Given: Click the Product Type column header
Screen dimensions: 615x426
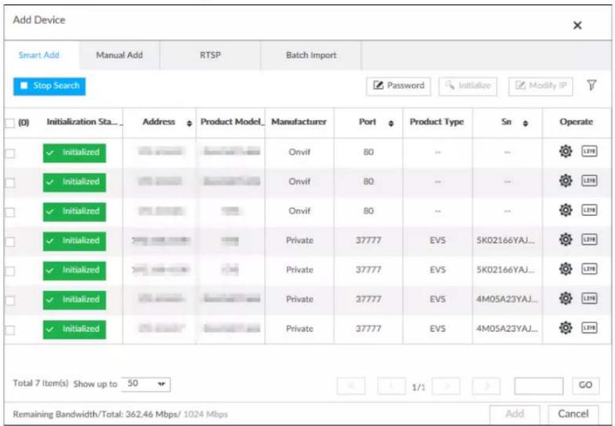Looking at the screenshot, I should pyautogui.click(x=437, y=122).
